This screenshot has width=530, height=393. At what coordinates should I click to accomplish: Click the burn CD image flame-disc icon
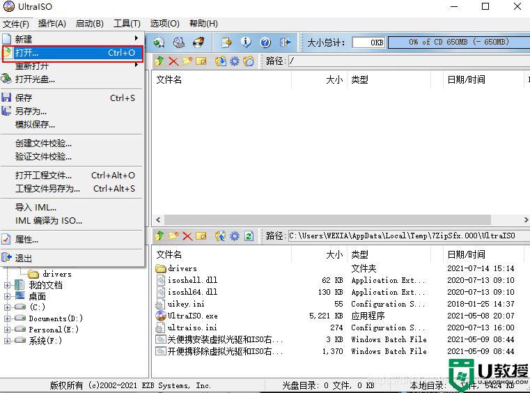pos(198,43)
